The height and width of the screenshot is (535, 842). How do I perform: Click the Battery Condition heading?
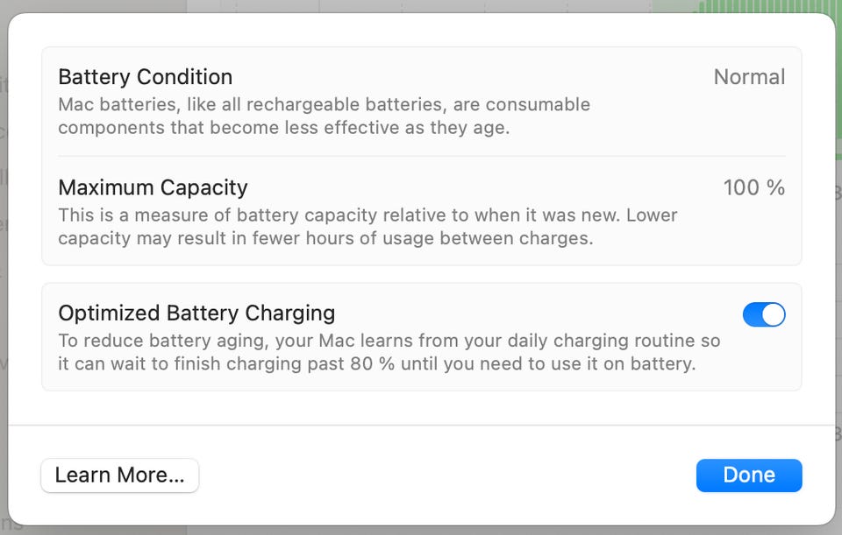point(145,77)
